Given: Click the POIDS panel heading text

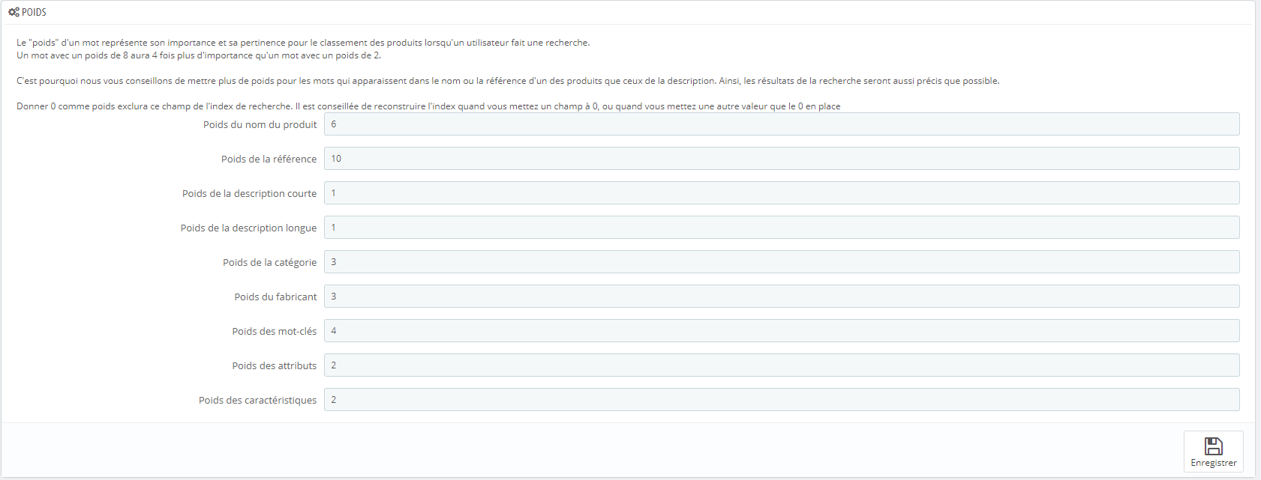Looking at the screenshot, I should (x=34, y=13).
